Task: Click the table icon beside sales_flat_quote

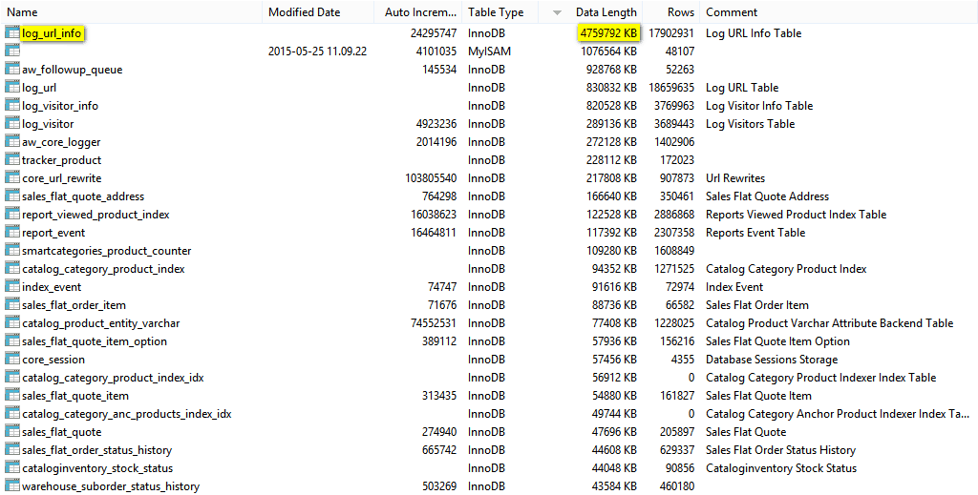Action: [11, 431]
